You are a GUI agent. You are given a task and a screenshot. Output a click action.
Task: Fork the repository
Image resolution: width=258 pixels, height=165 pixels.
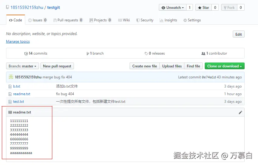(229, 7)
